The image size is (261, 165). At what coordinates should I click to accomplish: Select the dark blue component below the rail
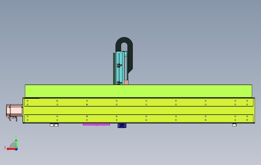pyautogui.click(x=122, y=126)
